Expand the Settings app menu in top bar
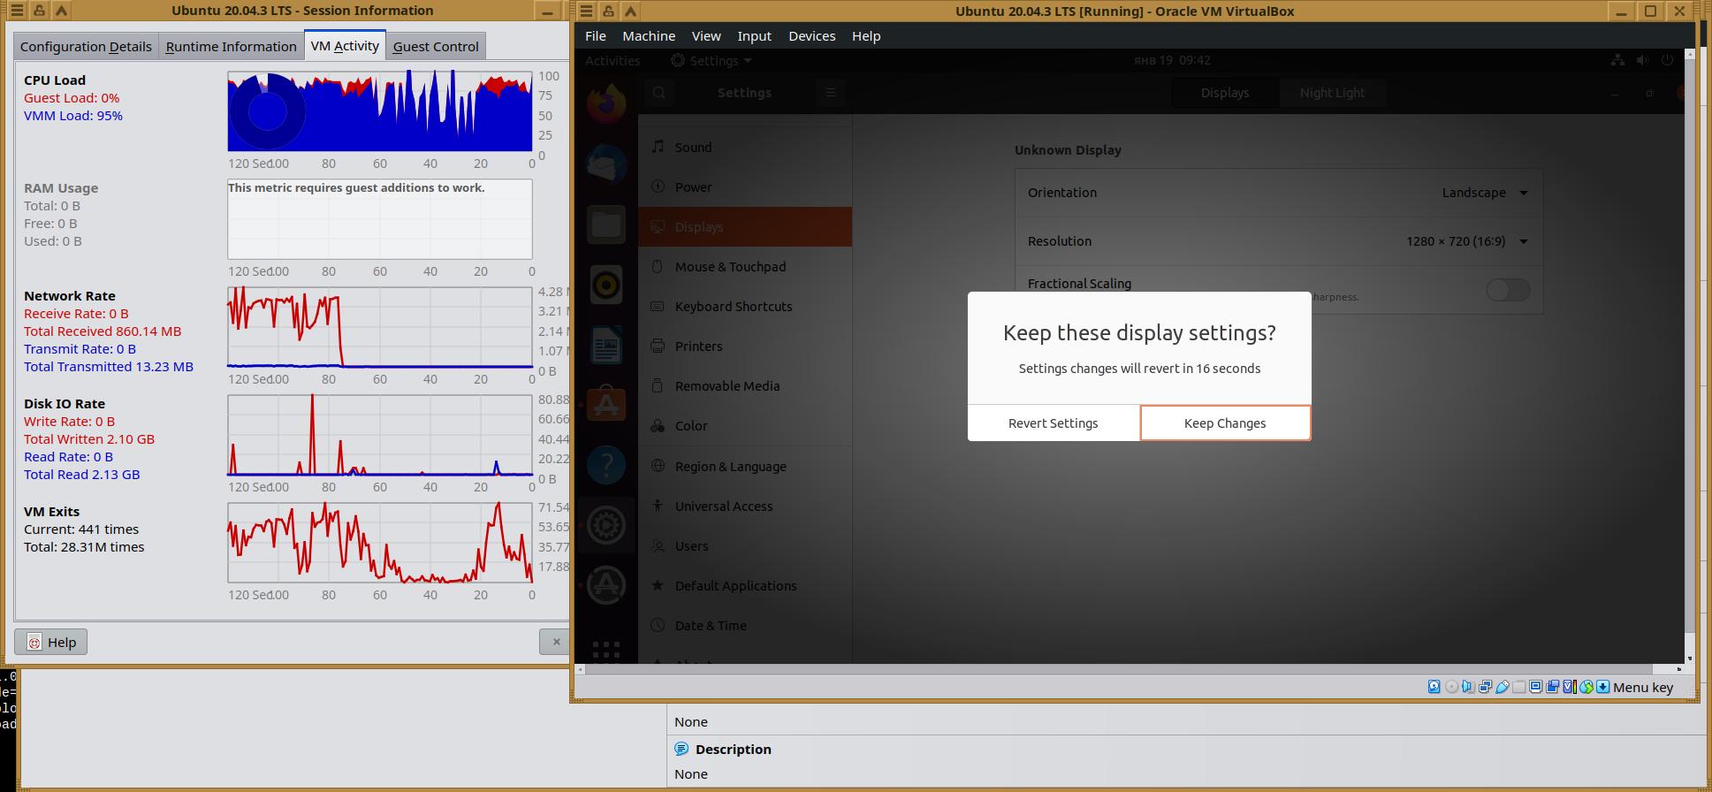The image size is (1712, 792). point(711,61)
